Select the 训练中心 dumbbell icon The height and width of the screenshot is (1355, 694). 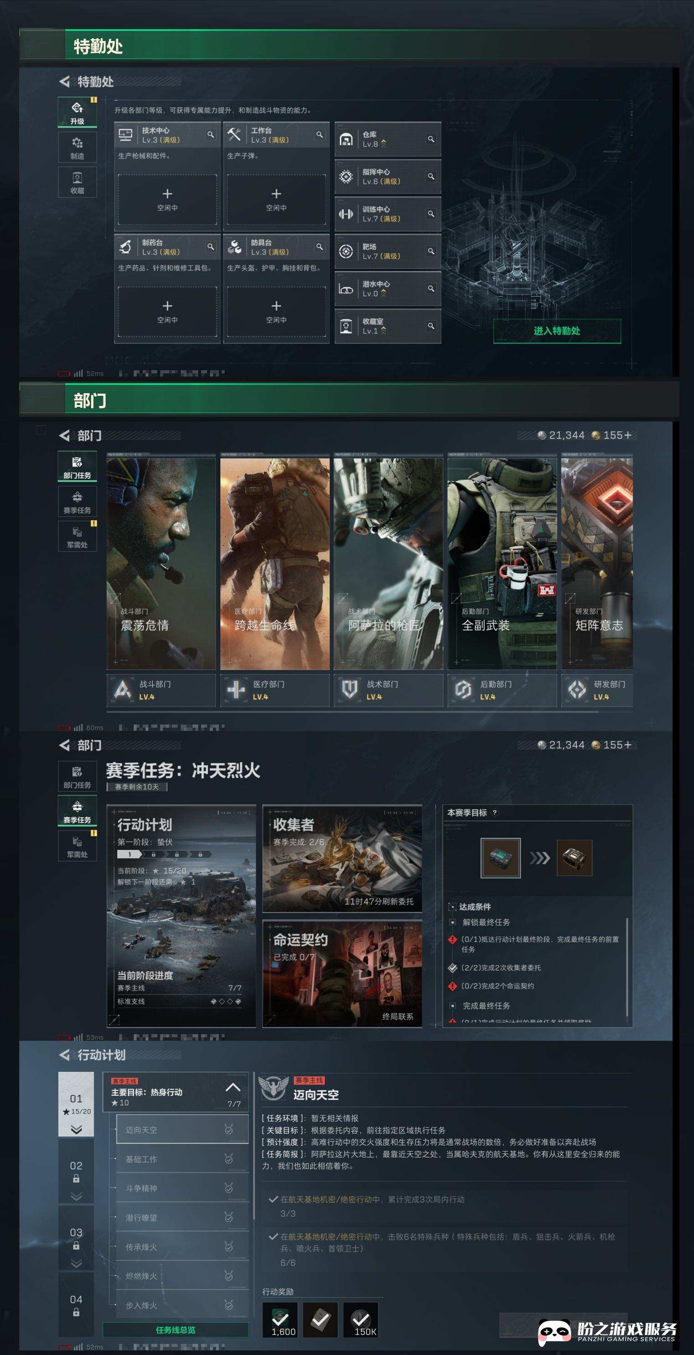click(x=346, y=214)
